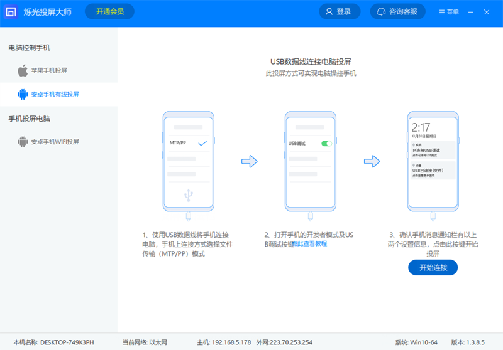503x350 pixels.
Task: Click 当前网络: 以太网 in status bar
Action: [x=145, y=342]
